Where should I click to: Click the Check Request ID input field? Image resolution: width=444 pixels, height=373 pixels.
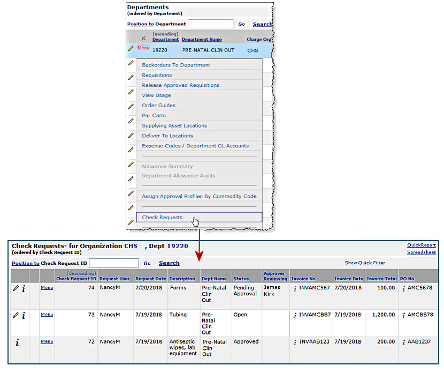114,263
